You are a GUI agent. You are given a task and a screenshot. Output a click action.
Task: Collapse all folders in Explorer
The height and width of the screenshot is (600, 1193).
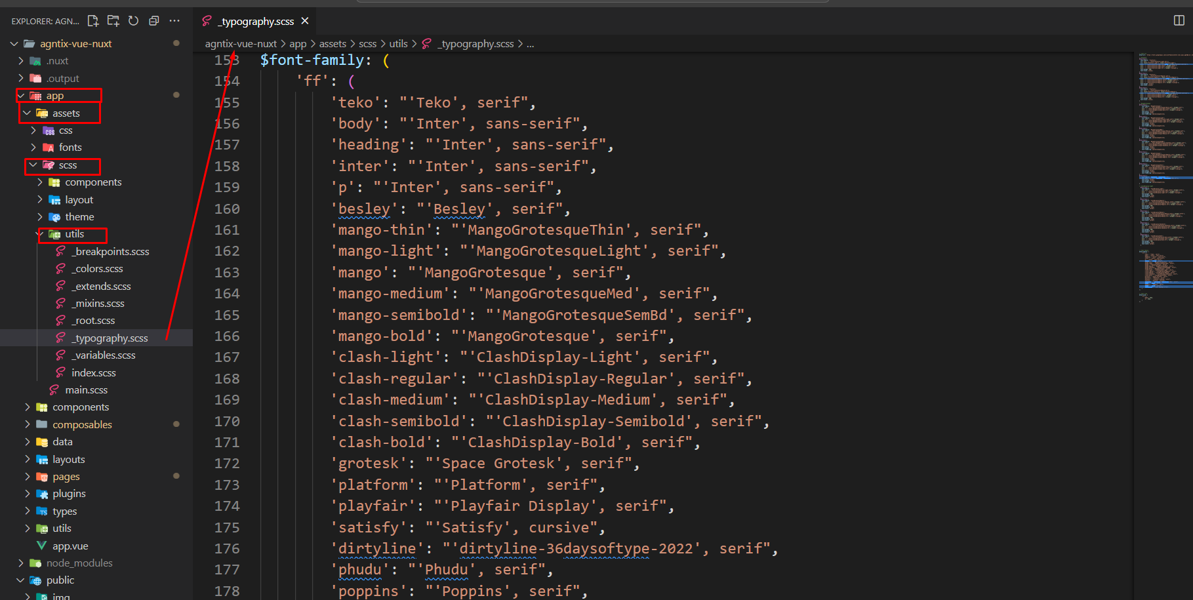pyautogui.click(x=154, y=21)
